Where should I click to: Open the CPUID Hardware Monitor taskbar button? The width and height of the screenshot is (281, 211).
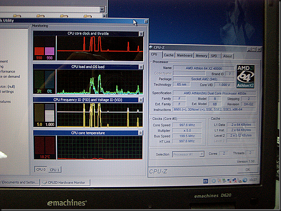66,183
